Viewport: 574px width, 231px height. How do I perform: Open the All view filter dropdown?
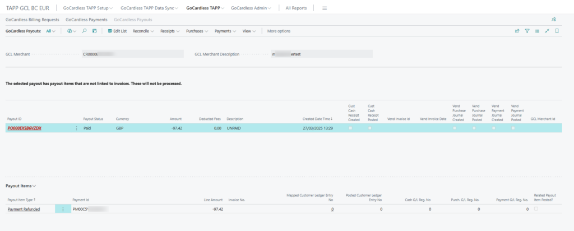pos(50,31)
